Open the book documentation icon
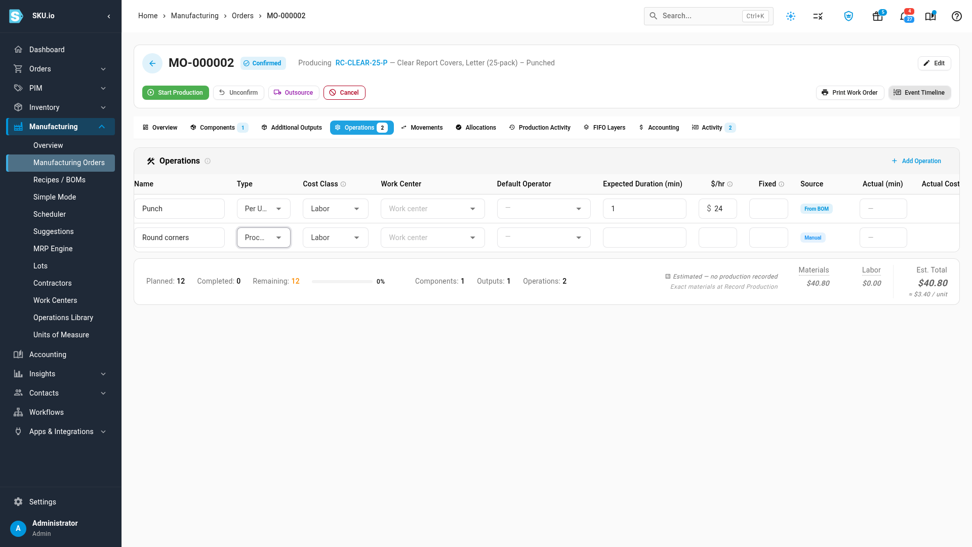Screen dimensions: 972x547 930,16
